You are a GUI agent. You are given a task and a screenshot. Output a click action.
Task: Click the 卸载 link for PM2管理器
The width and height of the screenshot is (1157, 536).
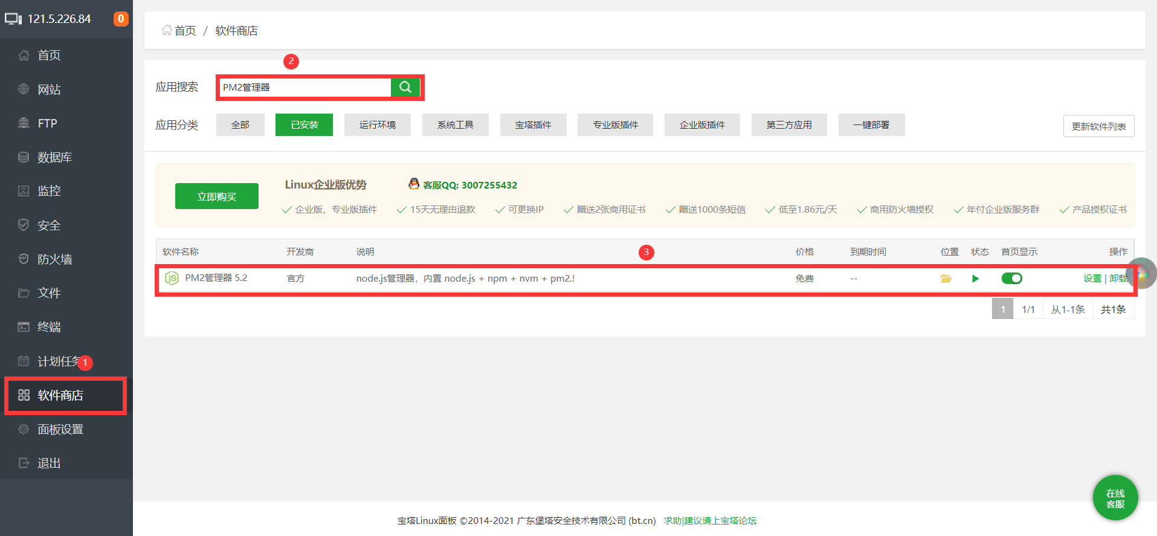(1118, 278)
